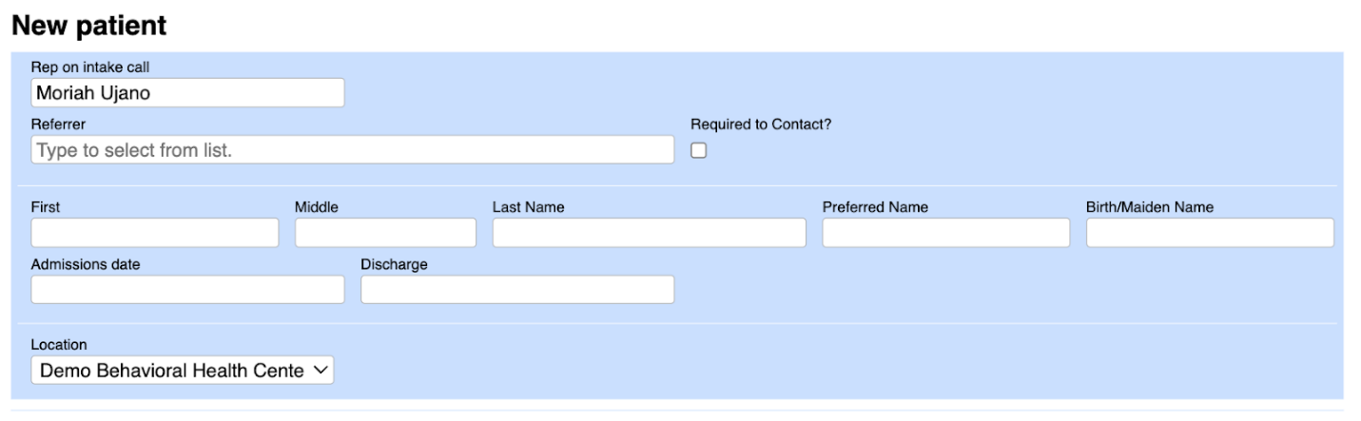Click the 'Required to Contact?' label text
This screenshot has height=421, width=1361.
coord(761,124)
